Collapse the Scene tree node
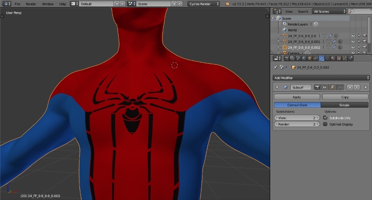This screenshot has width=372, height=200. [273, 18]
